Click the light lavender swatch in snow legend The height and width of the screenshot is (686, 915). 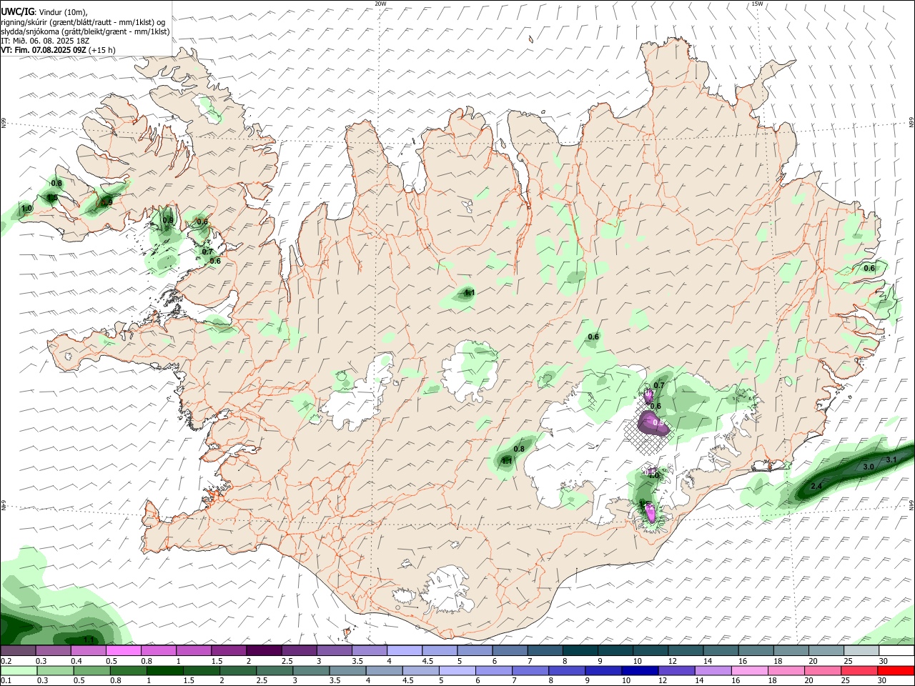tap(405, 651)
